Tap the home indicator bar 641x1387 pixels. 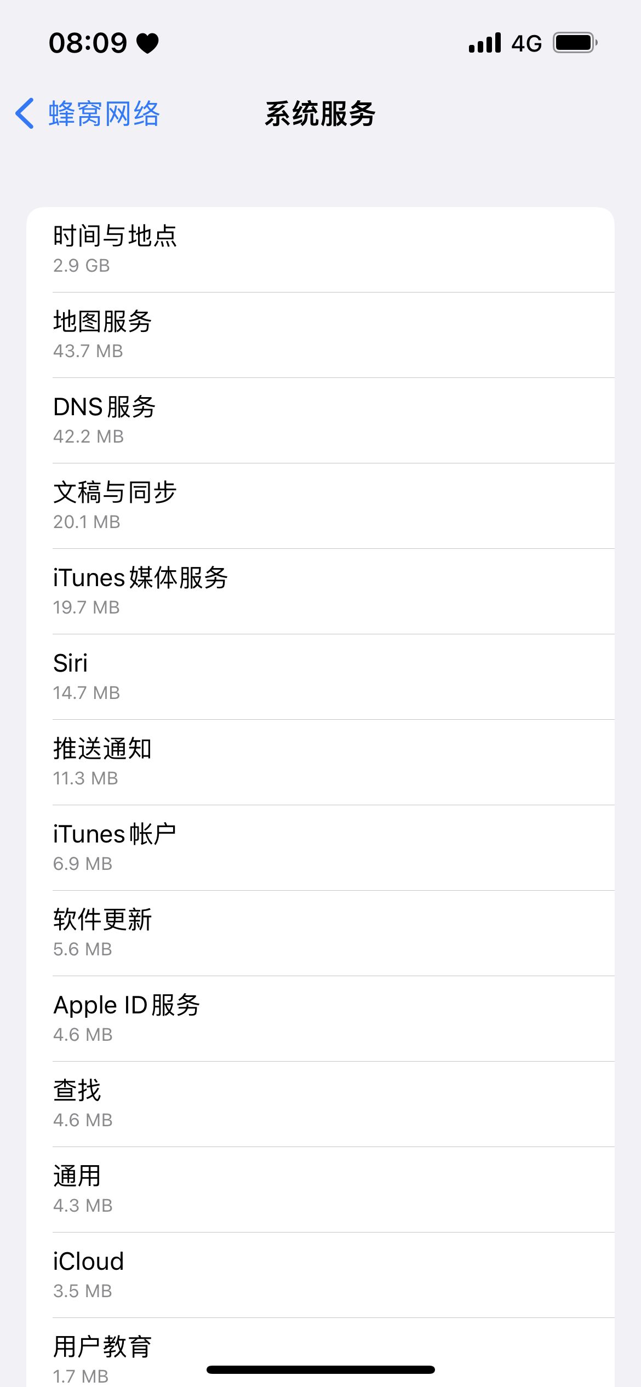click(321, 1369)
